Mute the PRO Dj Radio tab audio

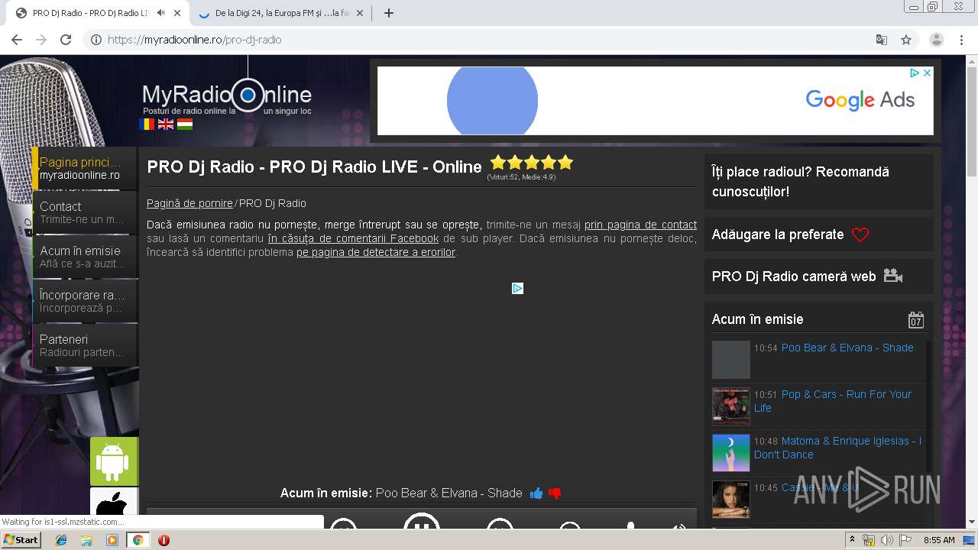pyautogui.click(x=160, y=13)
